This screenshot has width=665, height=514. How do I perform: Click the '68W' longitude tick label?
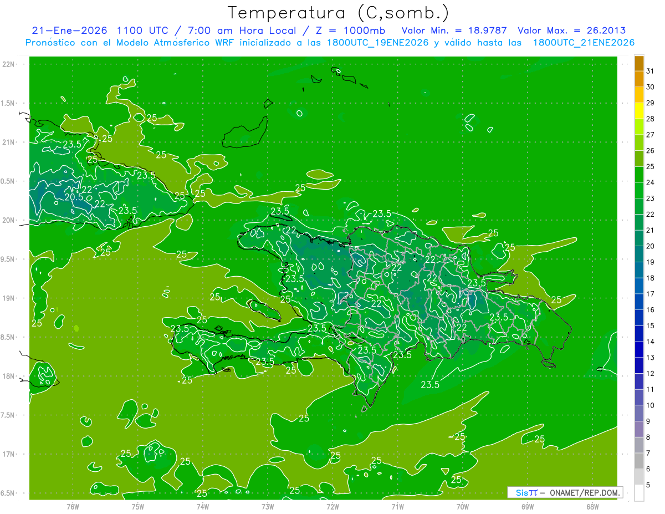tap(592, 506)
